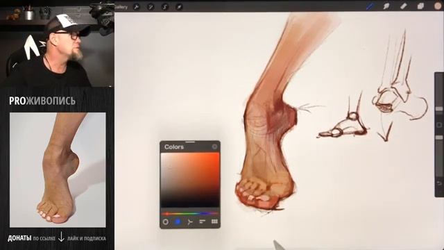This screenshot has height=250, width=444.
Task: Activate the Transform arrow tool
Action: tap(179, 7)
